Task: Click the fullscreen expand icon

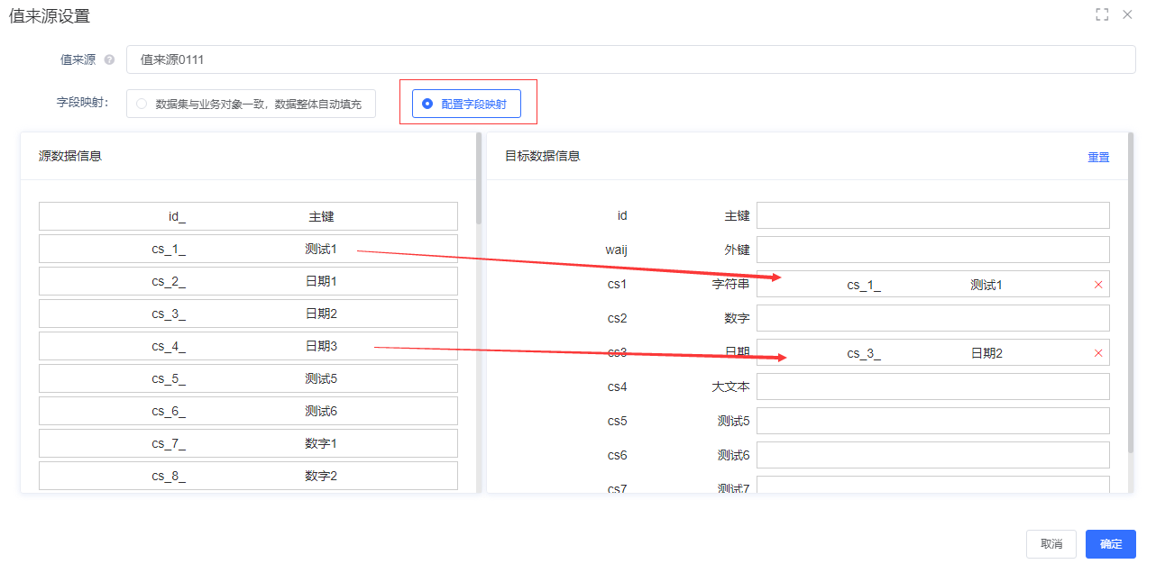Action: pyautogui.click(x=1102, y=14)
